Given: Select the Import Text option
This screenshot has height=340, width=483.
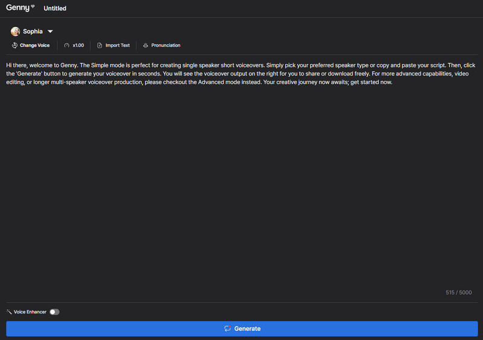Looking at the screenshot, I should click(117, 45).
